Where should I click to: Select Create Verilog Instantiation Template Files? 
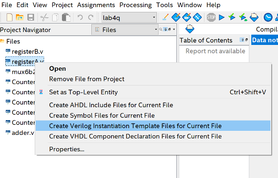coord(135,126)
